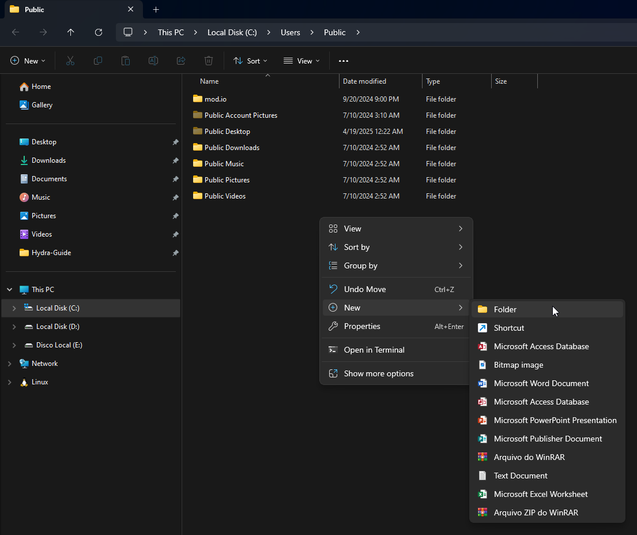This screenshot has width=637, height=535.
Task: Choose Undo Move in the context menu
Action: pyautogui.click(x=396, y=289)
